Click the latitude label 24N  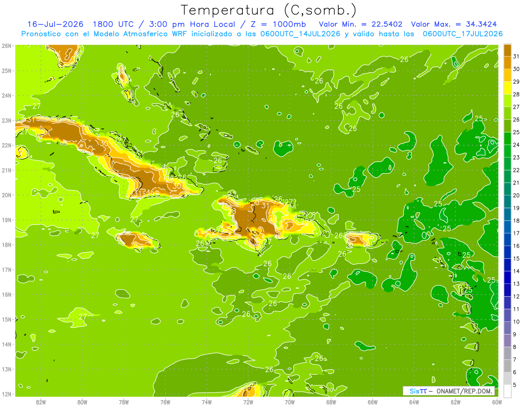(x=6, y=96)
